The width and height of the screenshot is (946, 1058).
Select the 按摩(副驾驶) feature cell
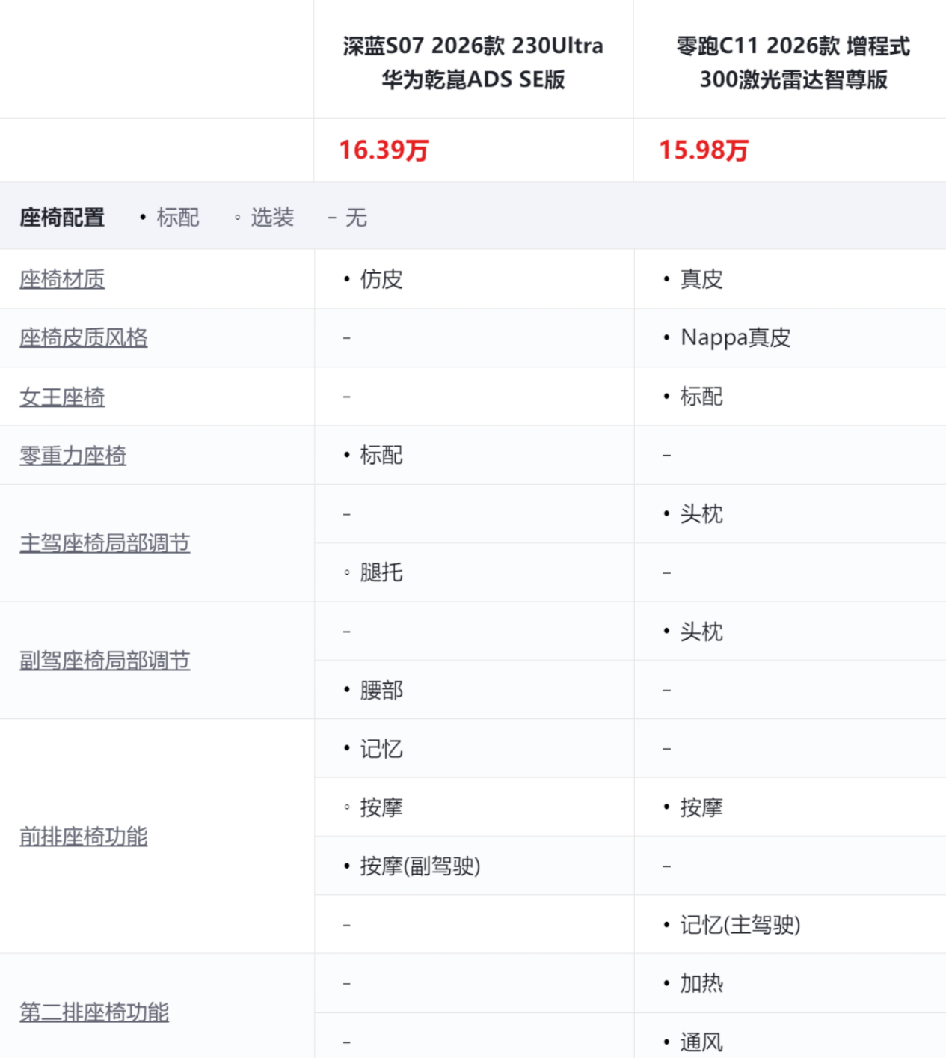pos(420,866)
